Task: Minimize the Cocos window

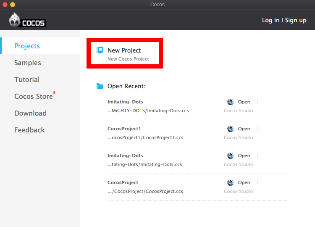Action: click(13, 5)
